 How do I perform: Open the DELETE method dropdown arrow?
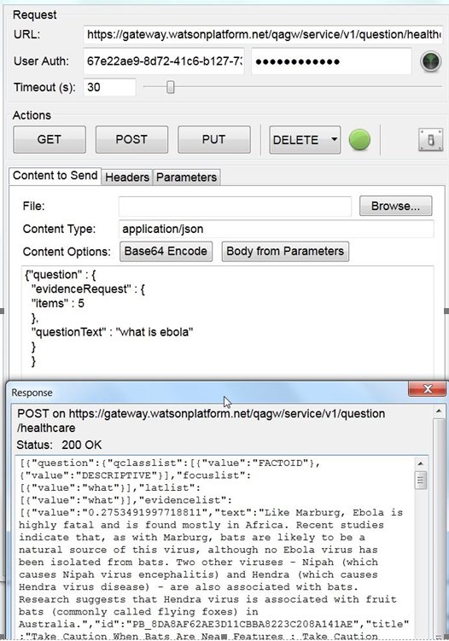(x=334, y=139)
